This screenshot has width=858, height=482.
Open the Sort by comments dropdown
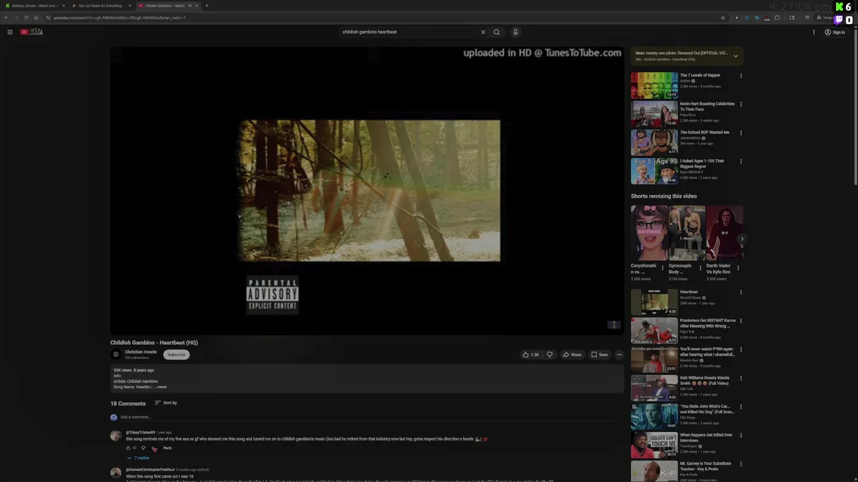click(166, 403)
